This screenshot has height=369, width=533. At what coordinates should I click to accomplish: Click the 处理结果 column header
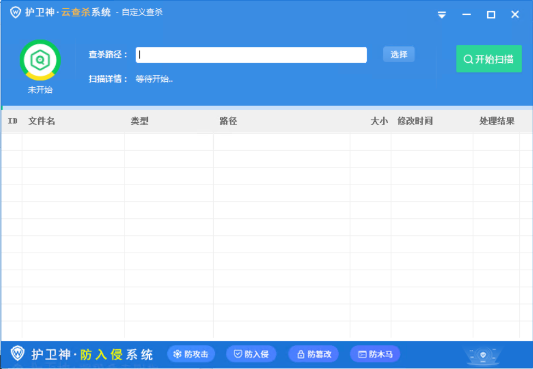click(499, 121)
